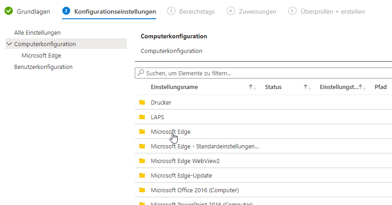This screenshot has width=392, height=205.
Task: Sort by the Status column header
Action: [x=273, y=87]
